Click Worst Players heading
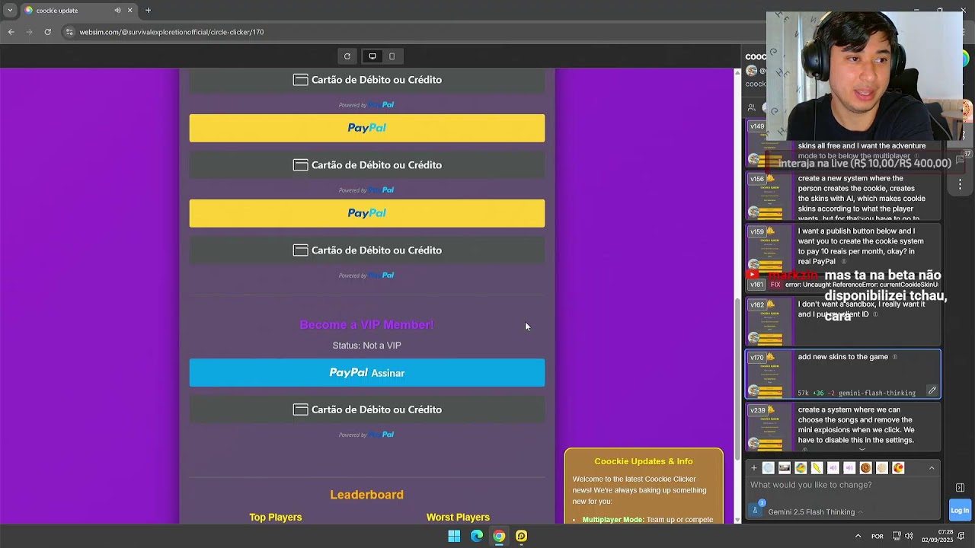Image resolution: width=975 pixels, height=548 pixels. point(458,518)
